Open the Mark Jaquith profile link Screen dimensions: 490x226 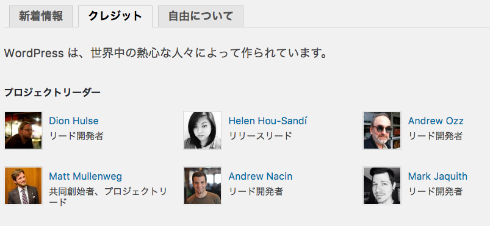point(438,177)
